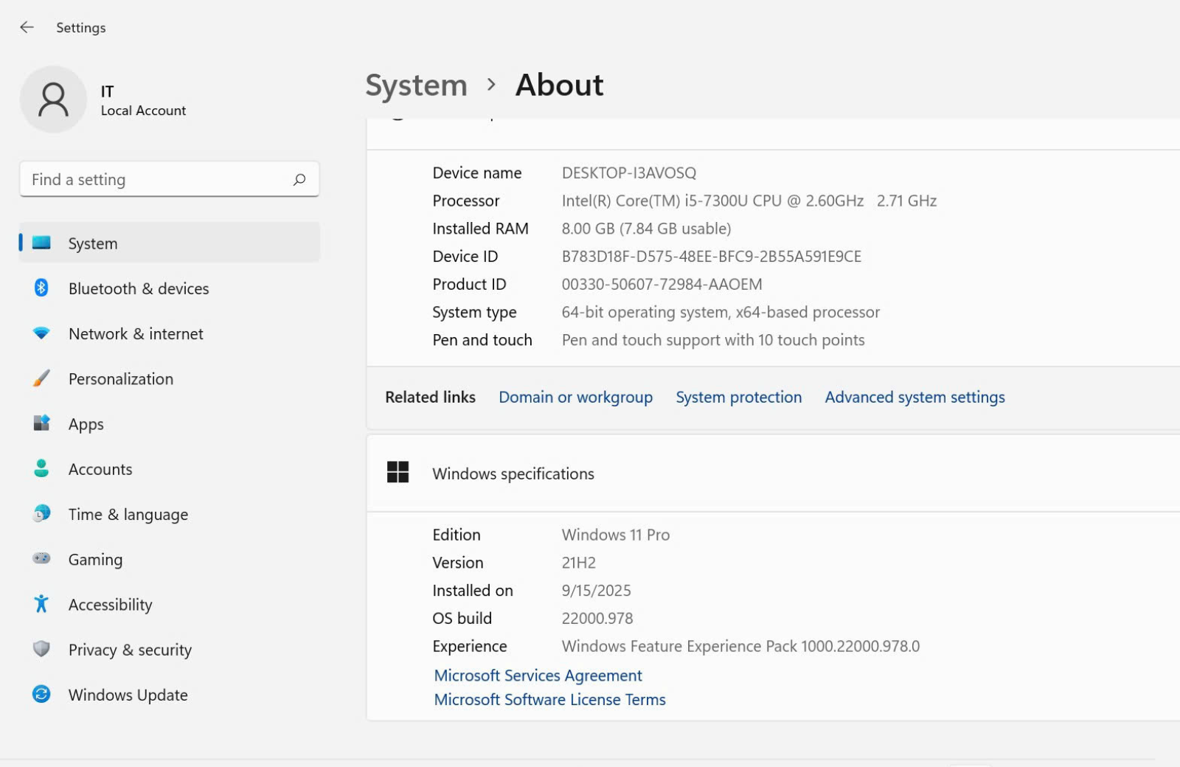
Task: Click the search magnifier icon
Action: (x=299, y=179)
